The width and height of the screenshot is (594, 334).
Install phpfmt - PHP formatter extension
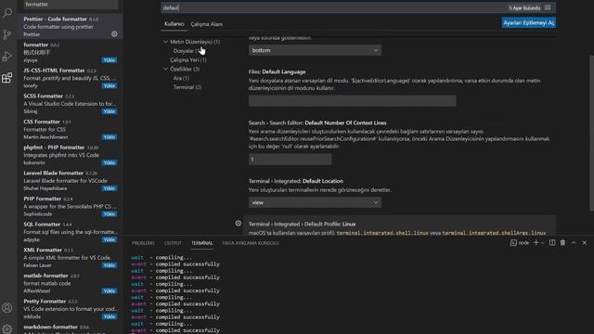tap(110, 163)
